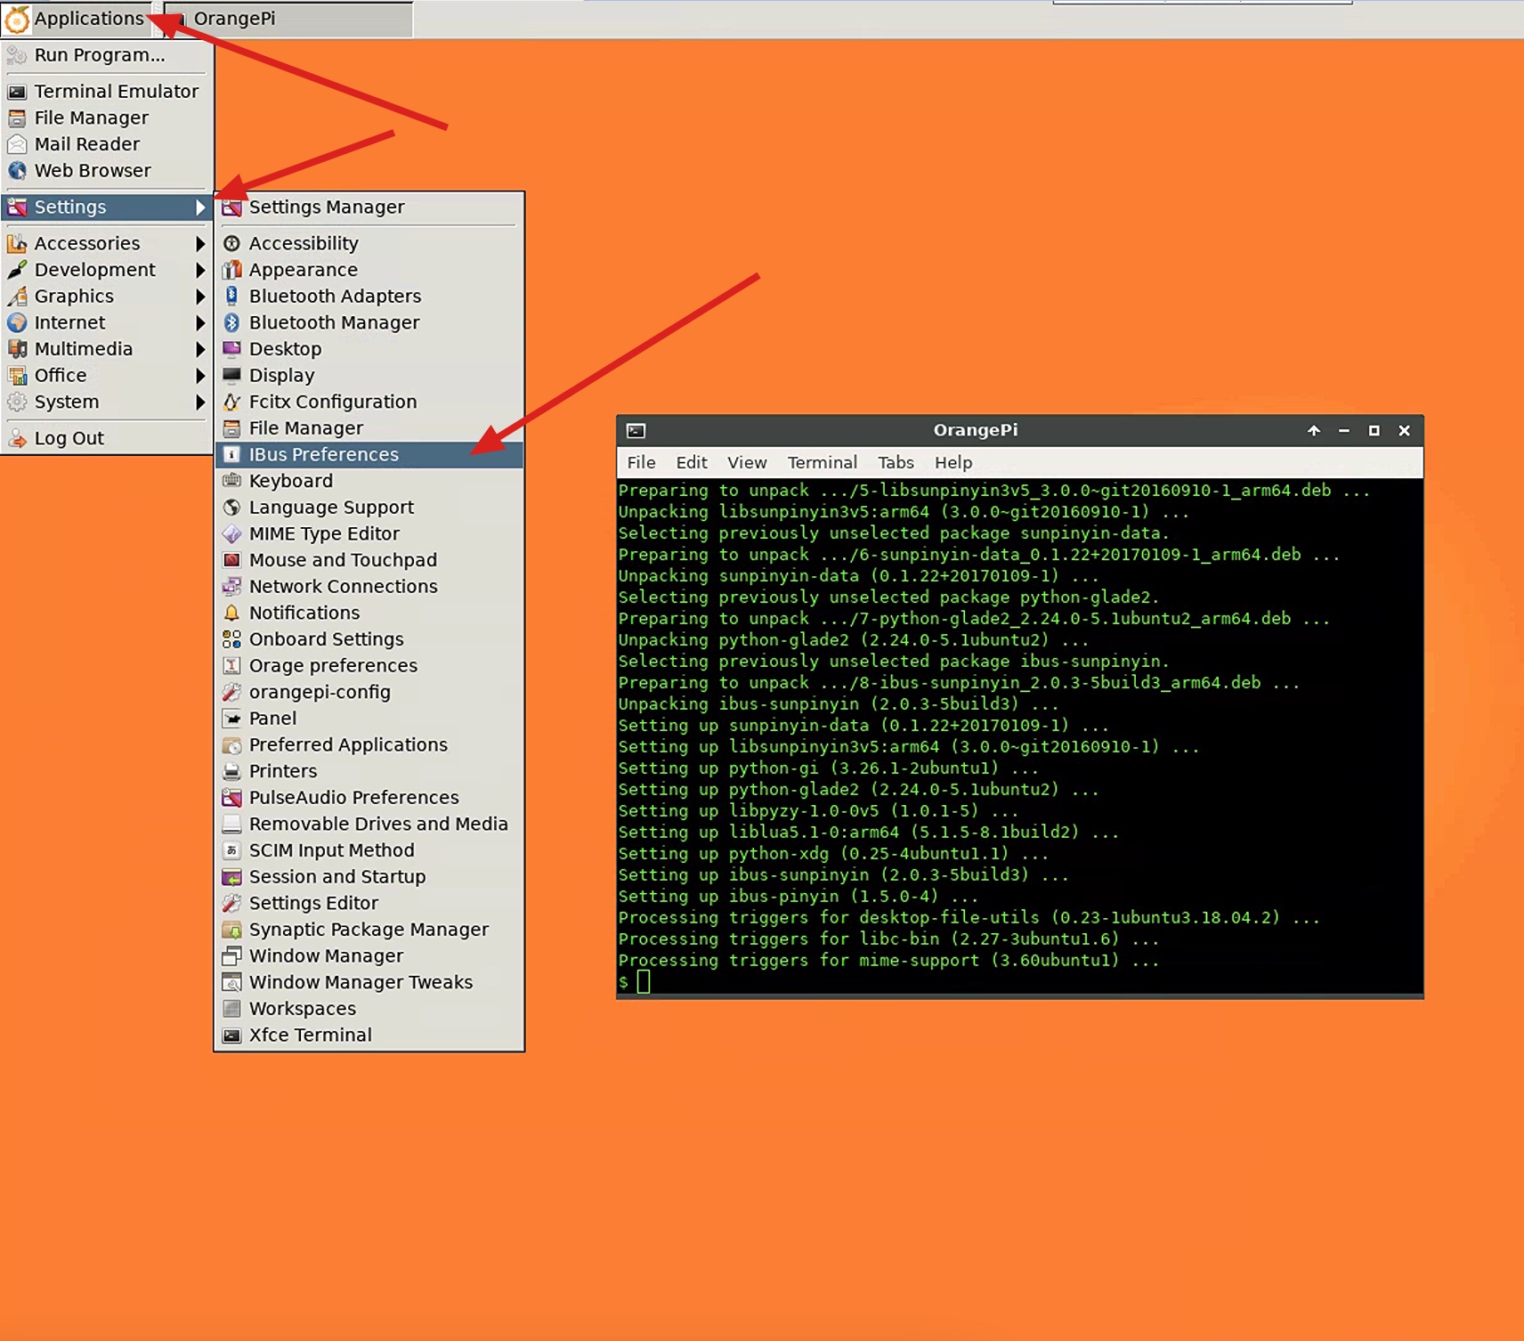Open Removable Drives and Media entry

coord(369,825)
